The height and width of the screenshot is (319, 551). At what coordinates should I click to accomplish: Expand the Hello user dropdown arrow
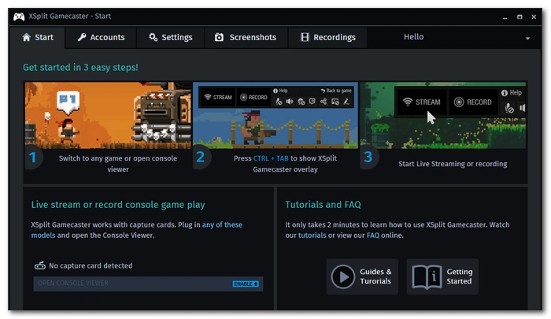pos(527,39)
